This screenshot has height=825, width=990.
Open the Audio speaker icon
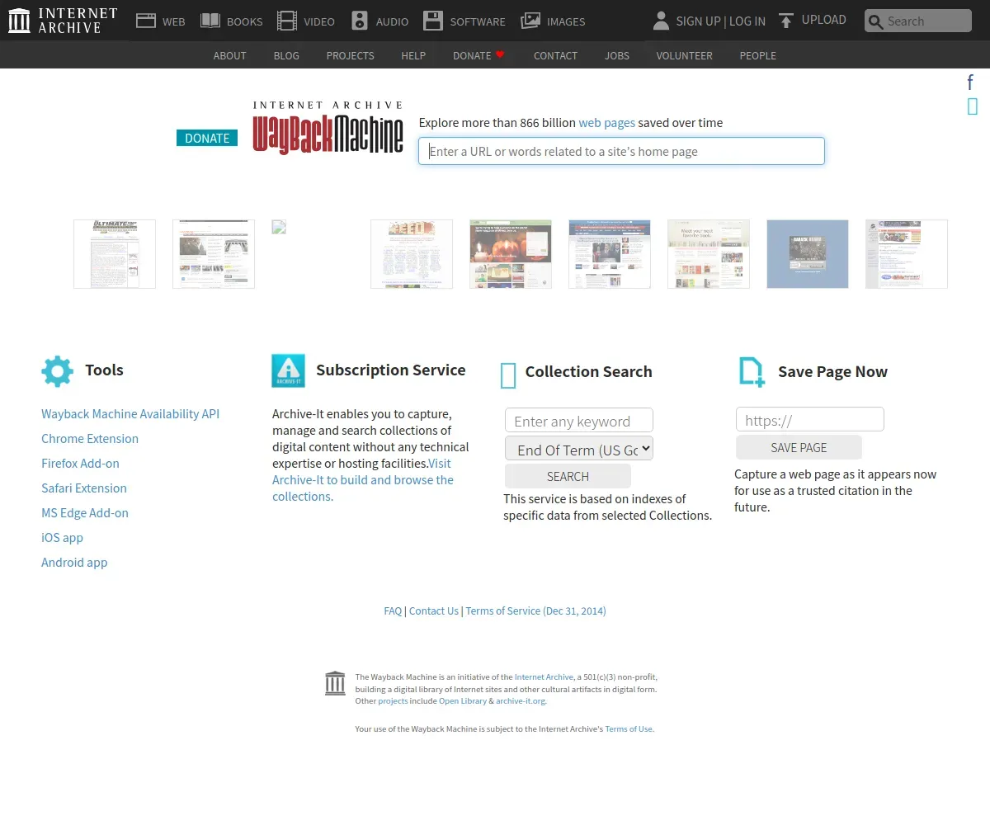(x=360, y=21)
